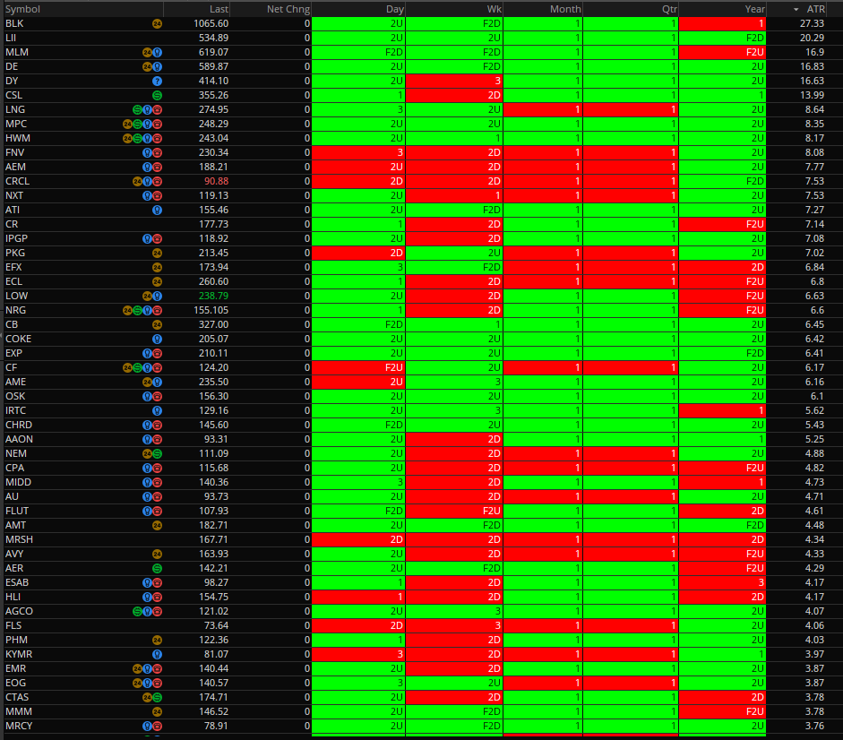Click NRG's last price 155.105
The height and width of the screenshot is (740, 843).
tap(211, 310)
